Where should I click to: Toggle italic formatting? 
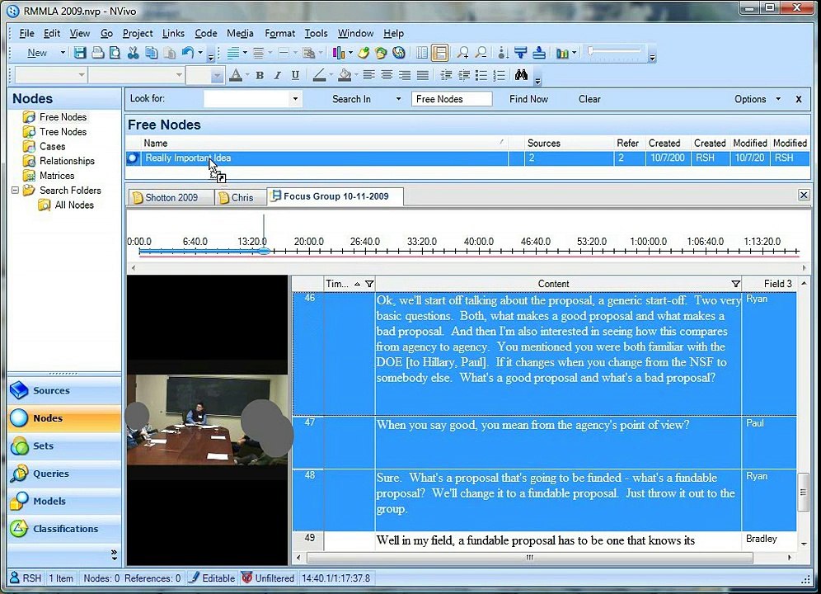click(x=278, y=76)
